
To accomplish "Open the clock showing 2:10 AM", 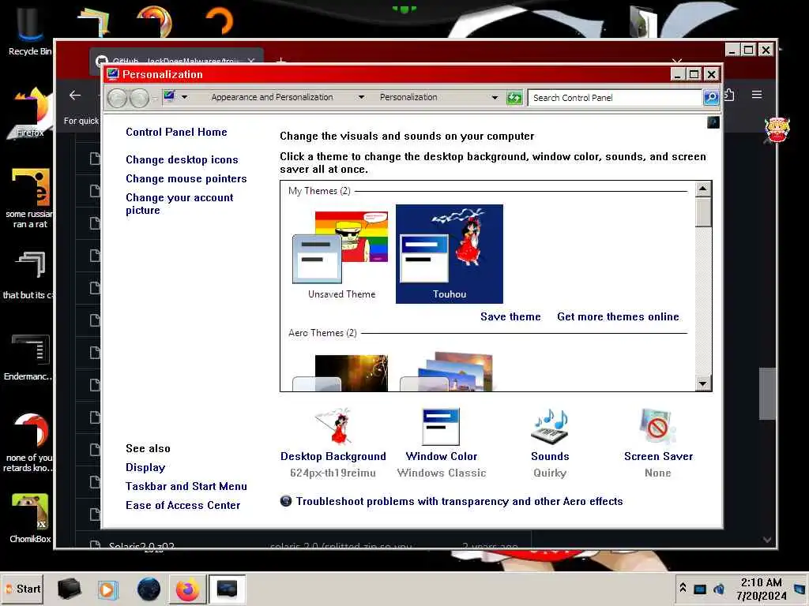I will tap(761, 589).
